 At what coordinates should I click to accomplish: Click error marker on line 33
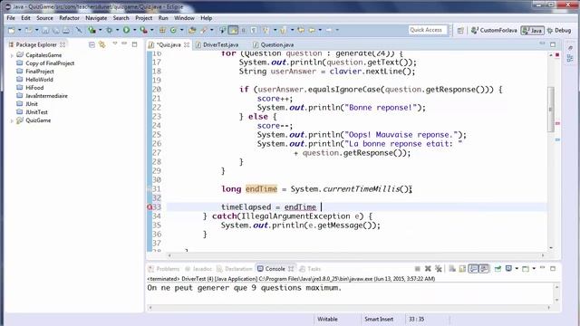click(x=150, y=207)
